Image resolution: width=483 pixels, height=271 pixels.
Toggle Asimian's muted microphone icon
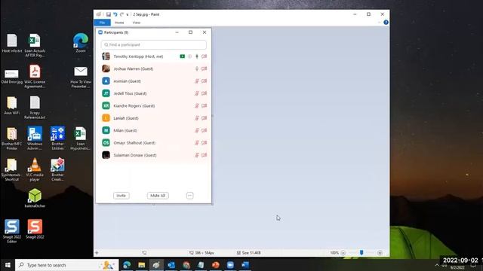197,81
